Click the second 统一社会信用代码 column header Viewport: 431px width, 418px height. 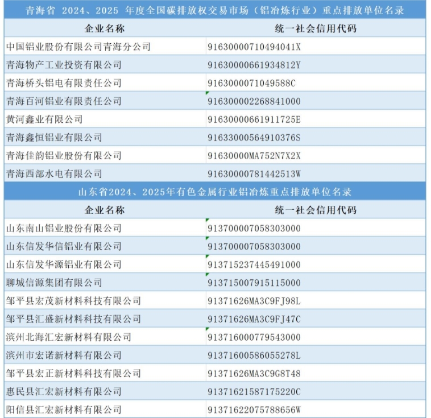[x=316, y=210]
